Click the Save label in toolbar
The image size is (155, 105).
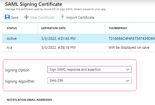click(15, 18)
